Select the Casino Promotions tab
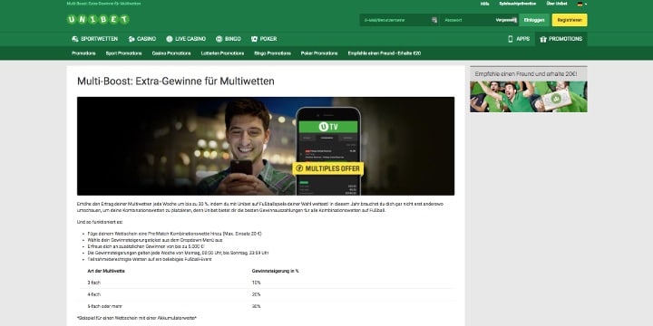 point(171,53)
